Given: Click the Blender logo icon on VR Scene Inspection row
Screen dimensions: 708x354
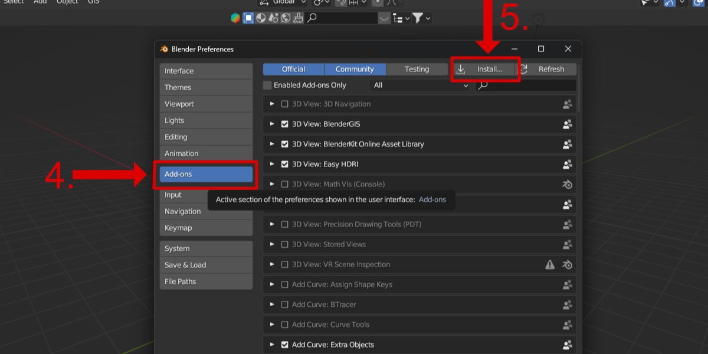Looking at the screenshot, I should pos(568,264).
